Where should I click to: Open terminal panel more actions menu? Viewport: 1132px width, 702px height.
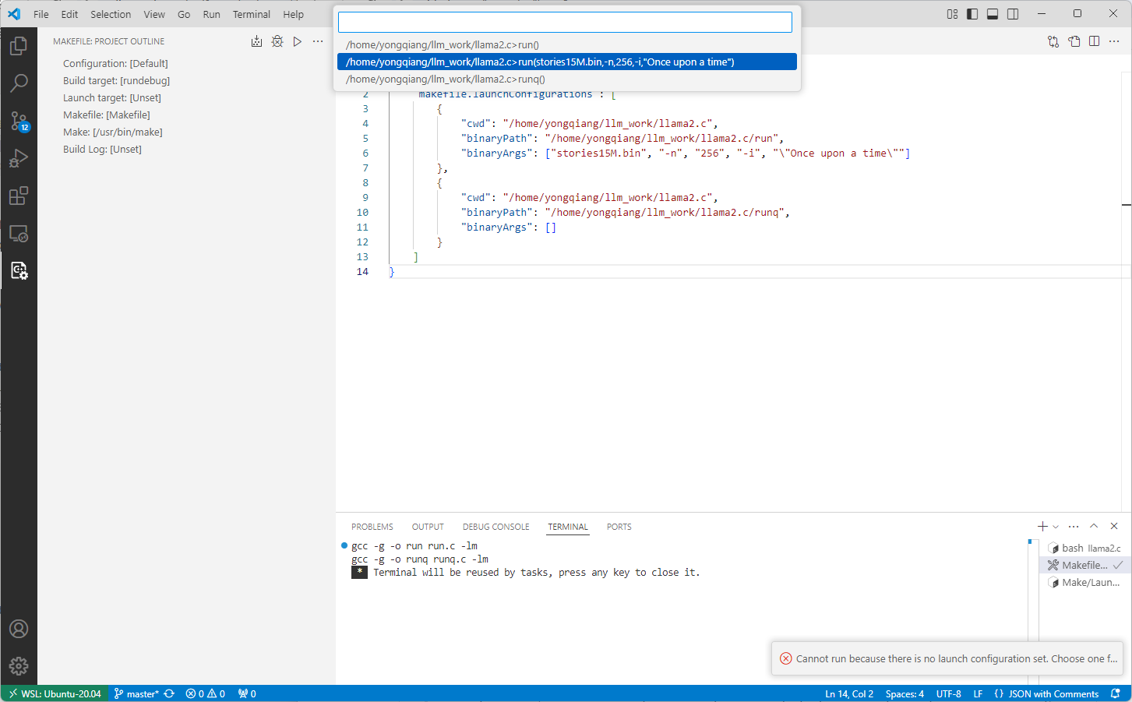[x=1074, y=527]
